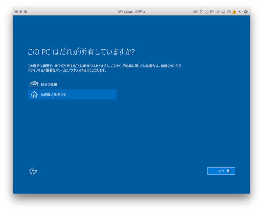263x212 pixels.
Task: Click the briefcase icon for 自分の組織
Action: point(34,84)
